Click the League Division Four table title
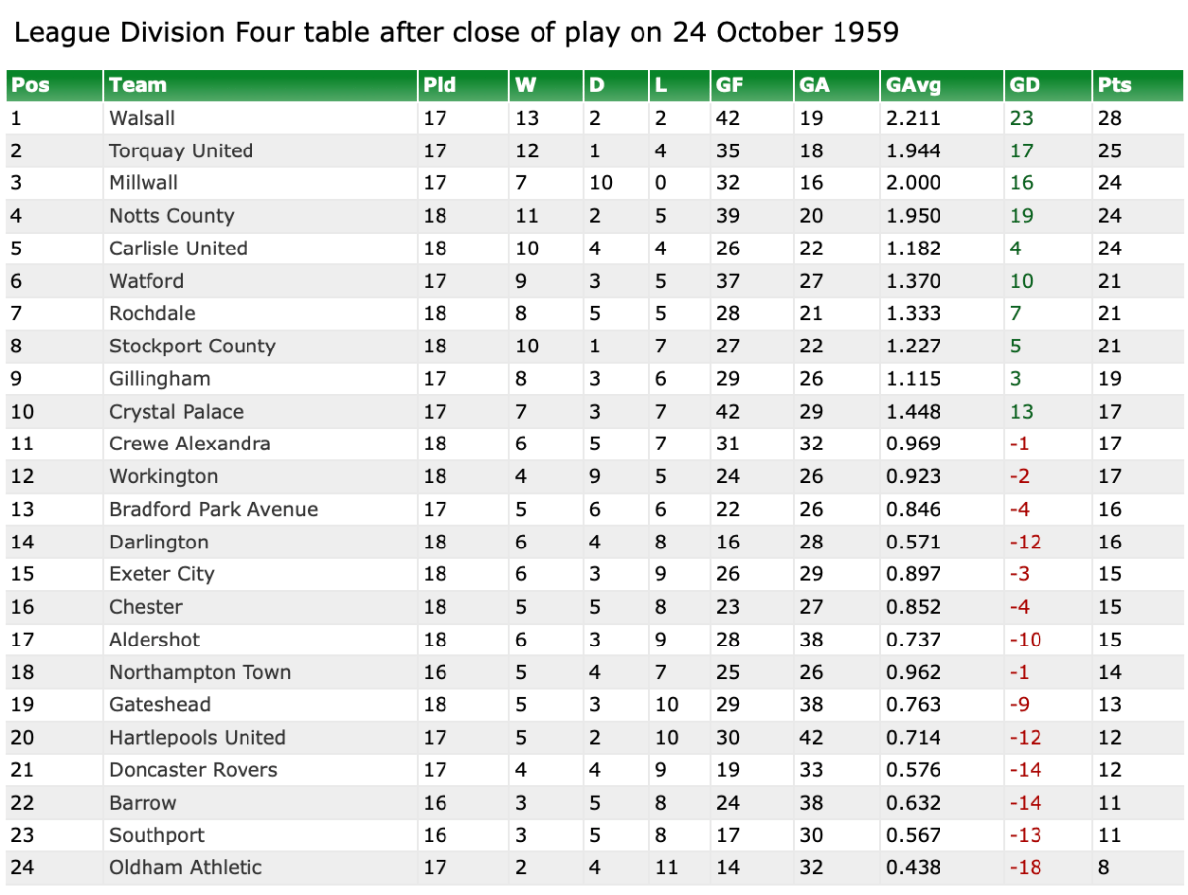This screenshot has height=895, width=1188. (x=456, y=33)
